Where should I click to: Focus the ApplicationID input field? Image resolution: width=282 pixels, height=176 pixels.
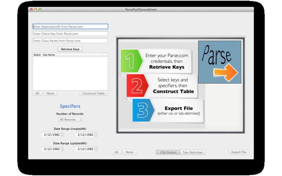click(70, 26)
